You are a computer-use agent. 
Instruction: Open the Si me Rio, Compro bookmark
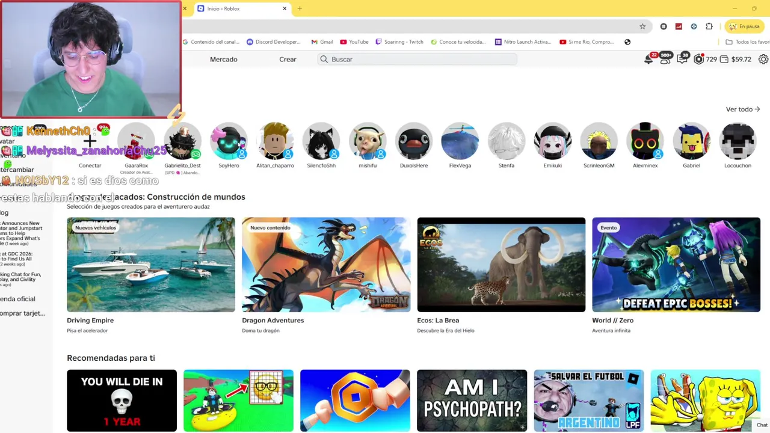[x=587, y=42]
